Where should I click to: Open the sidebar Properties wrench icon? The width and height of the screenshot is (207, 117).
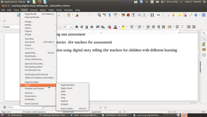(x=204, y=39)
